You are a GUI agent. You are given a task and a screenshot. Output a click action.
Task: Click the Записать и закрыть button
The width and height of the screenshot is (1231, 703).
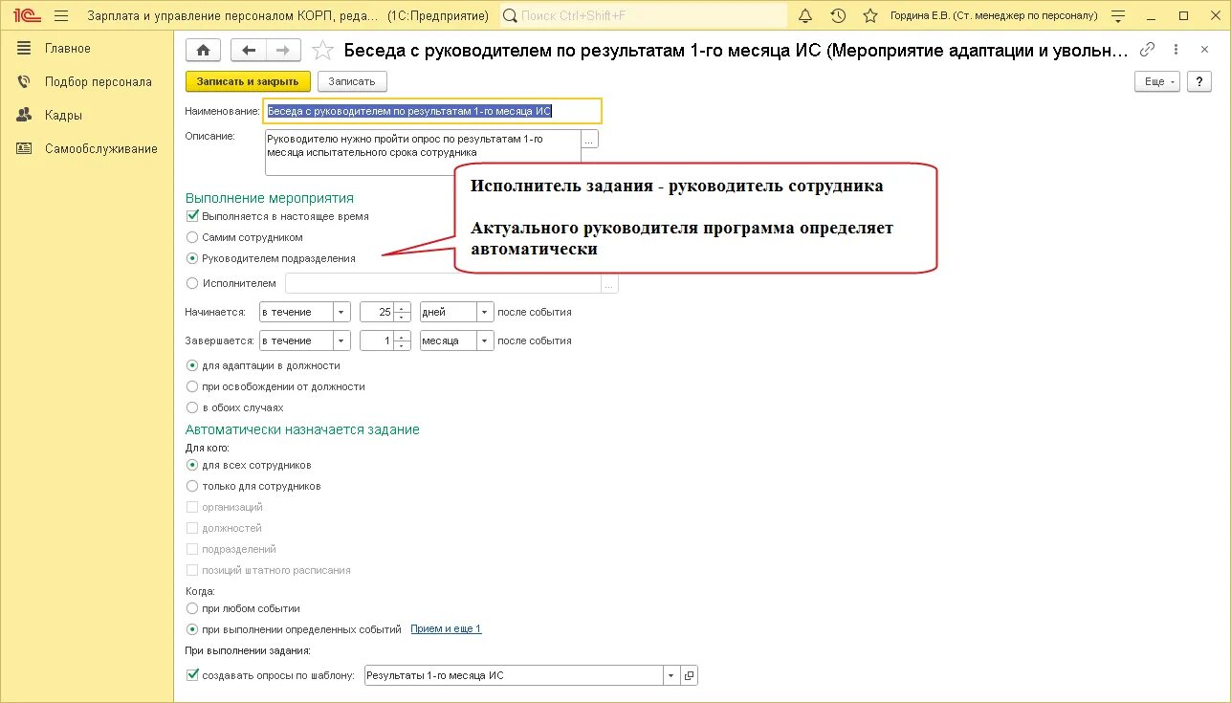tap(248, 81)
